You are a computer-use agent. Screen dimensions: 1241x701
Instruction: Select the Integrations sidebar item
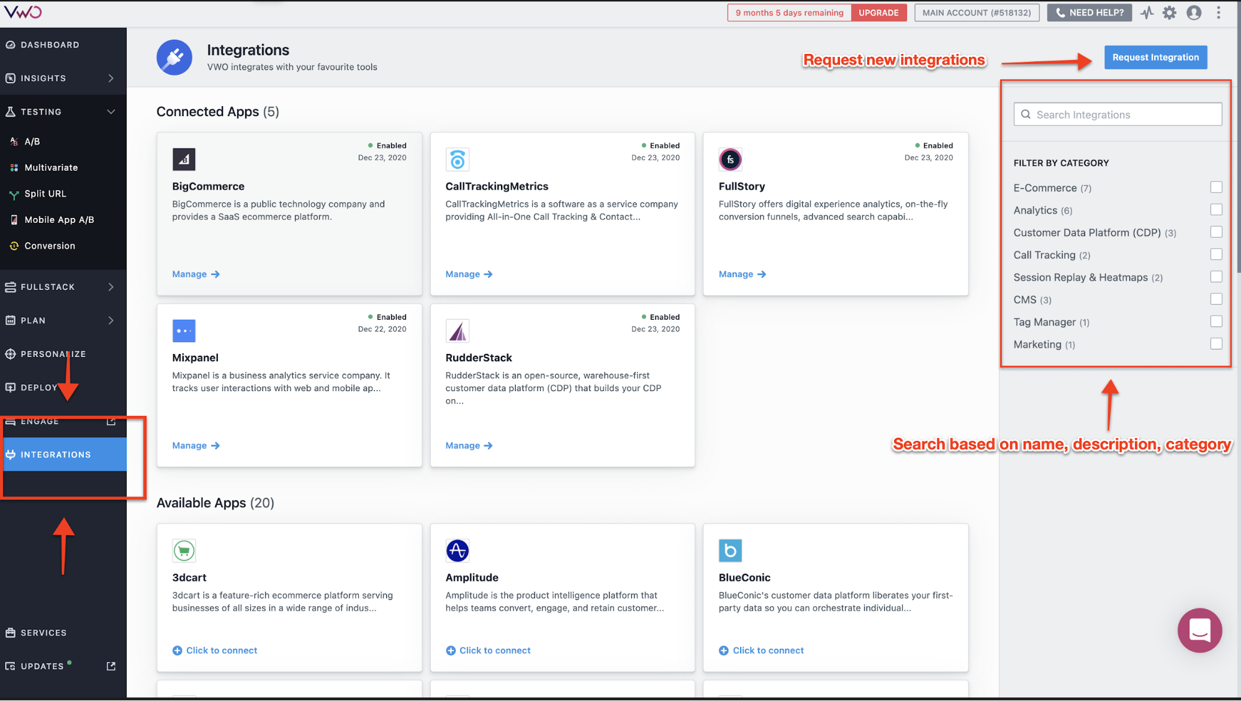click(63, 455)
